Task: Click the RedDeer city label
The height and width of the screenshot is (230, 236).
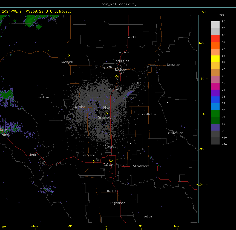Action: coord(120,70)
